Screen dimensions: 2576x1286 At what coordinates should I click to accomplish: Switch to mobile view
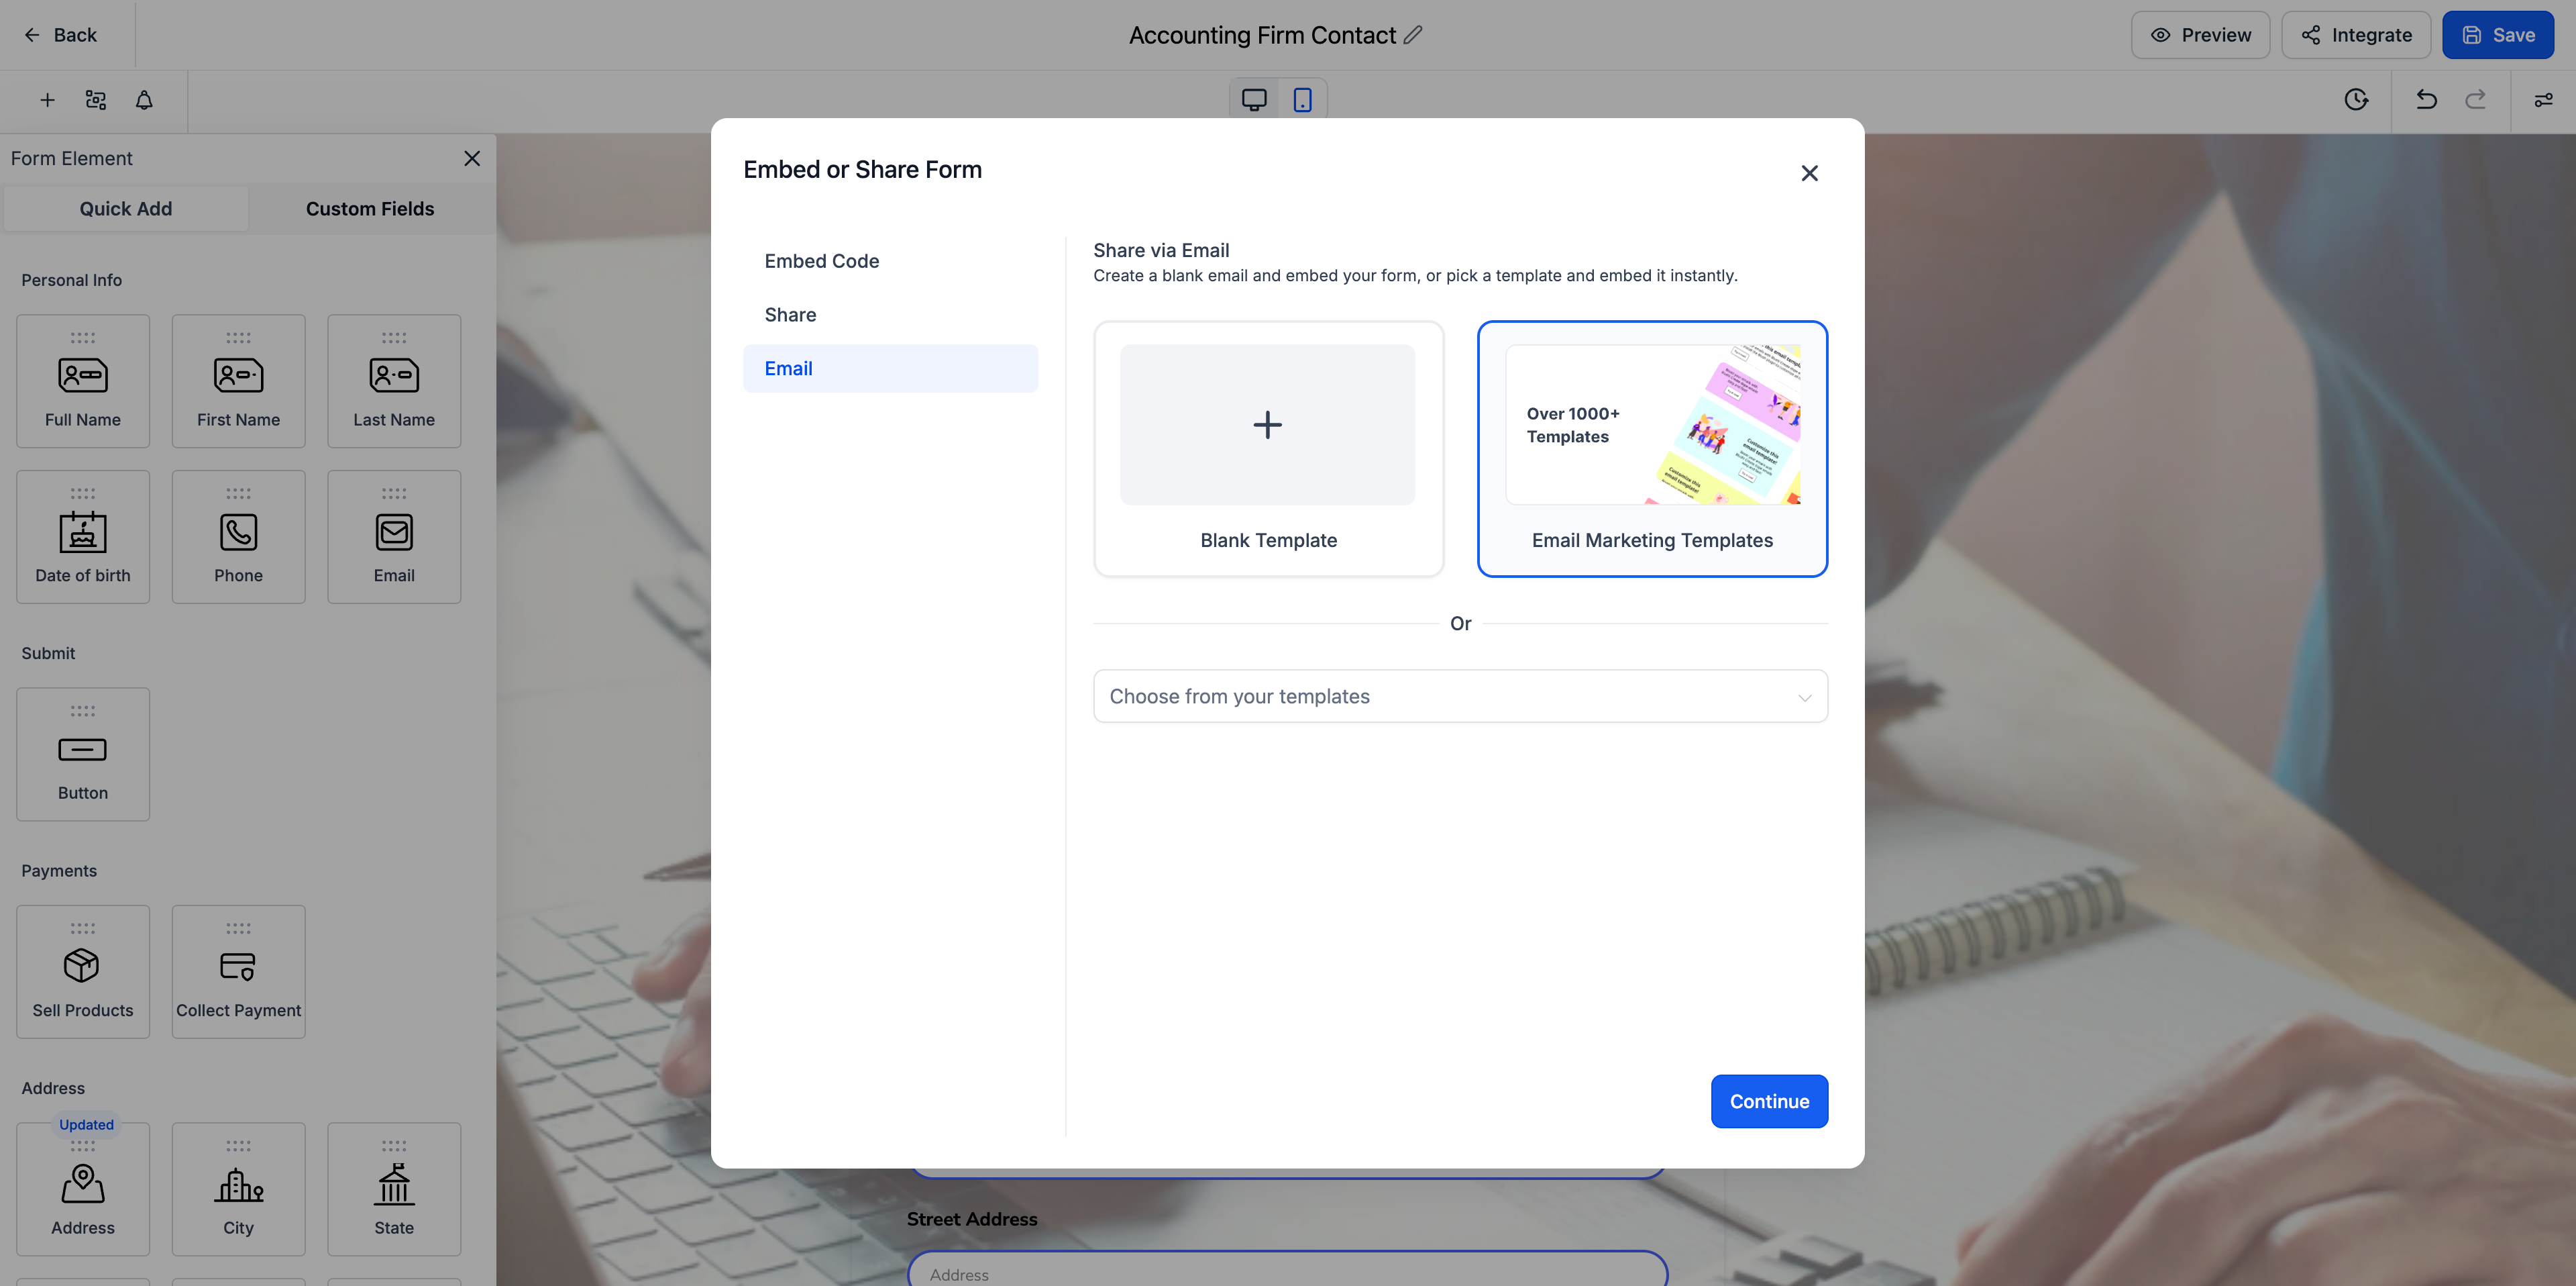coord(1302,100)
